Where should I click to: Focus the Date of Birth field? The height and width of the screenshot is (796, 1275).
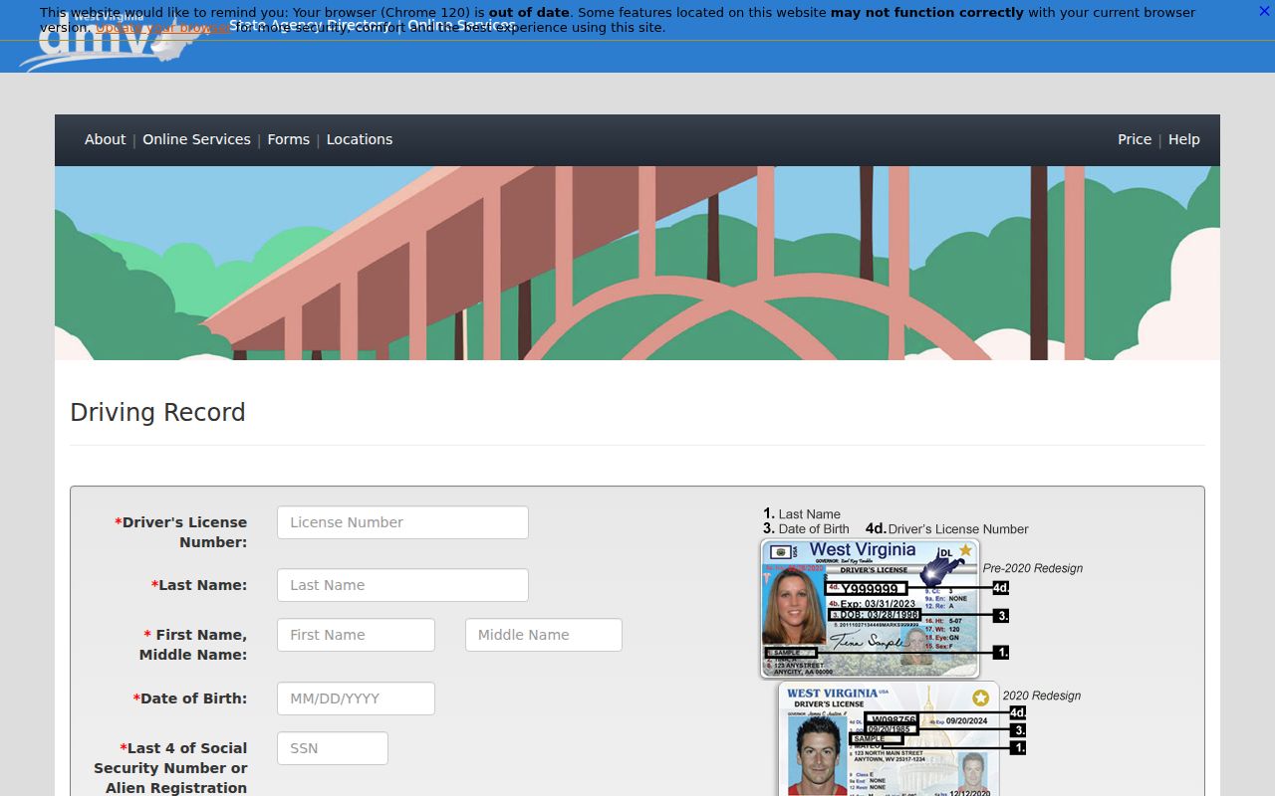[x=356, y=698]
